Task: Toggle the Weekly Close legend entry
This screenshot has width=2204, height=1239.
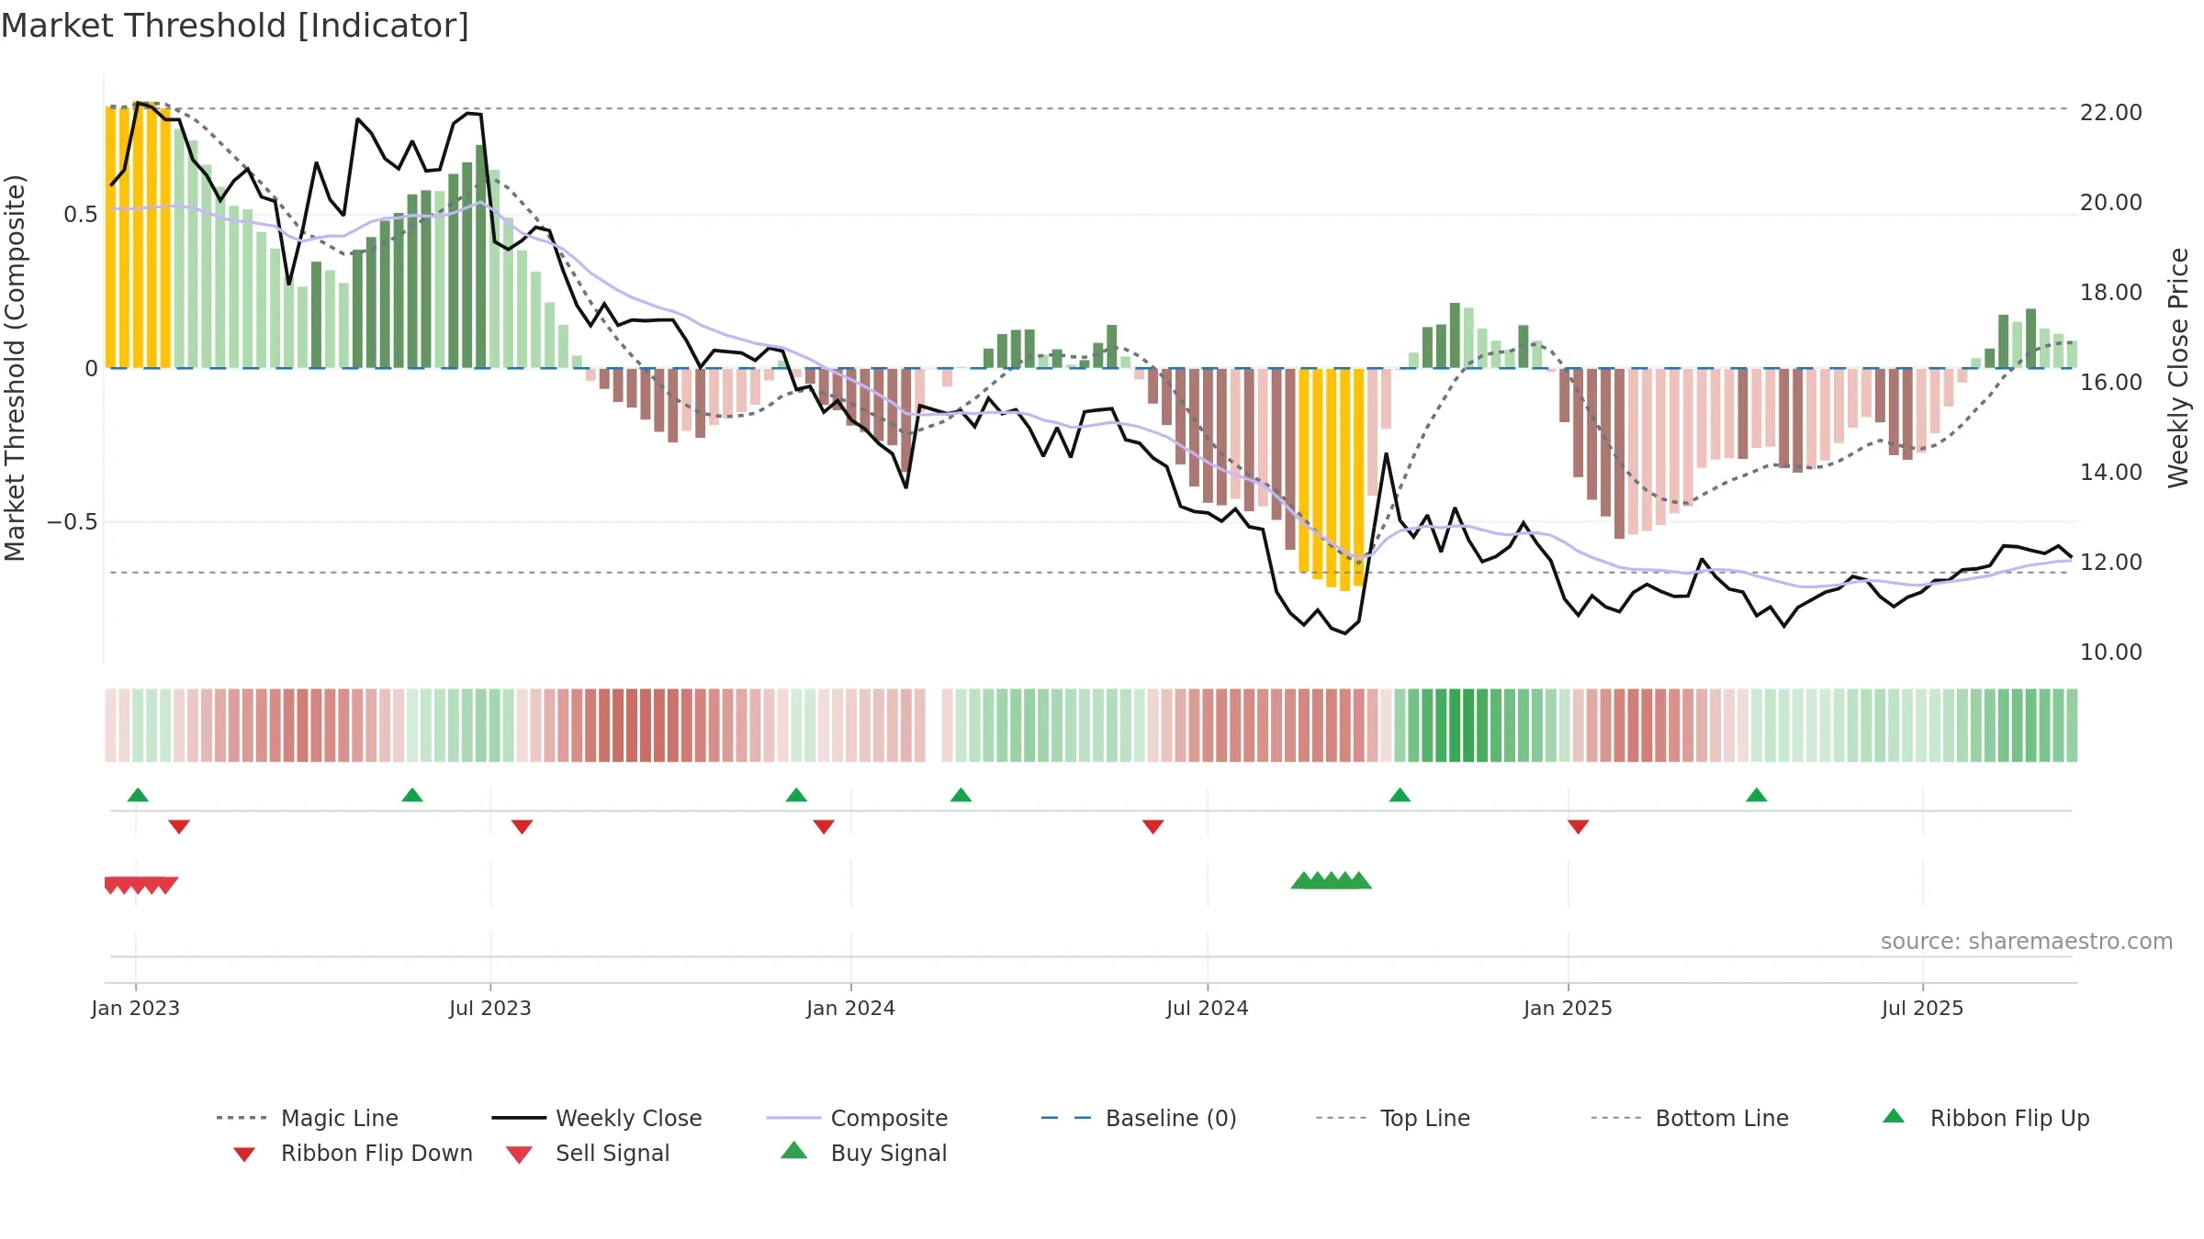Action: coord(596,1118)
